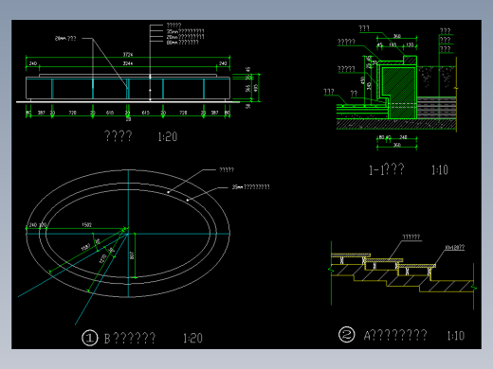
Task: Pick the 3724 overall length dimension
Action: point(128,55)
